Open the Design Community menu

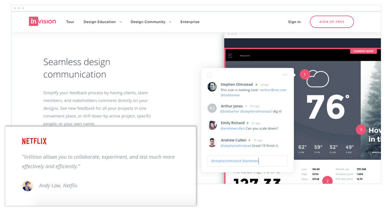point(148,22)
